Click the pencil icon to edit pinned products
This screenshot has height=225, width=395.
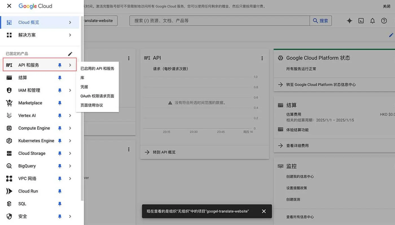click(70, 54)
